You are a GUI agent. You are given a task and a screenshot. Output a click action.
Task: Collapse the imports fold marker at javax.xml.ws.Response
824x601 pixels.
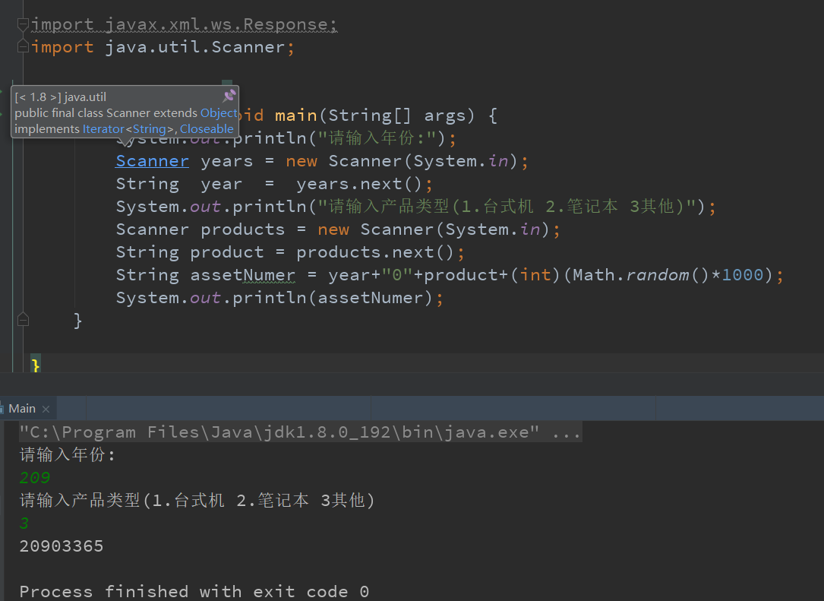23,24
